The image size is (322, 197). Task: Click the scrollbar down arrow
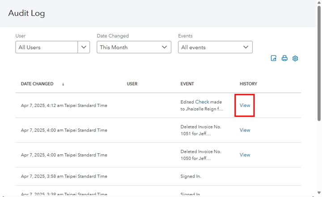[x=319, y=194]
